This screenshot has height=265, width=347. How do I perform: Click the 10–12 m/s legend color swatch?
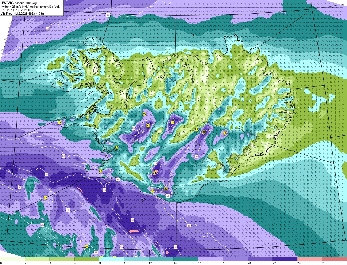[137, 259]
